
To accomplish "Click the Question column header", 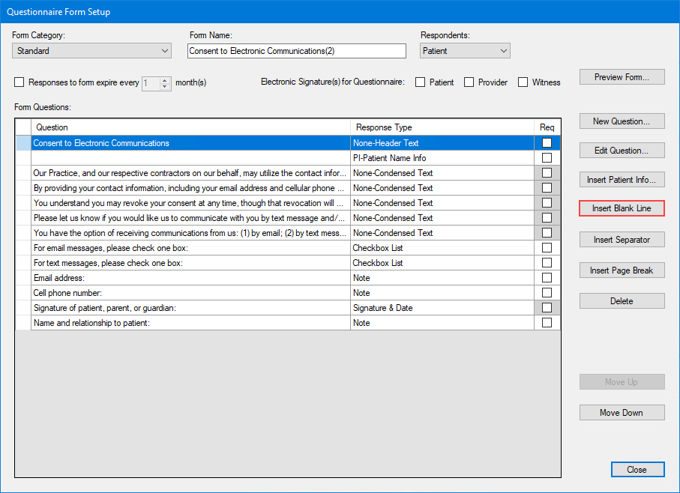I will click(187, 127).
